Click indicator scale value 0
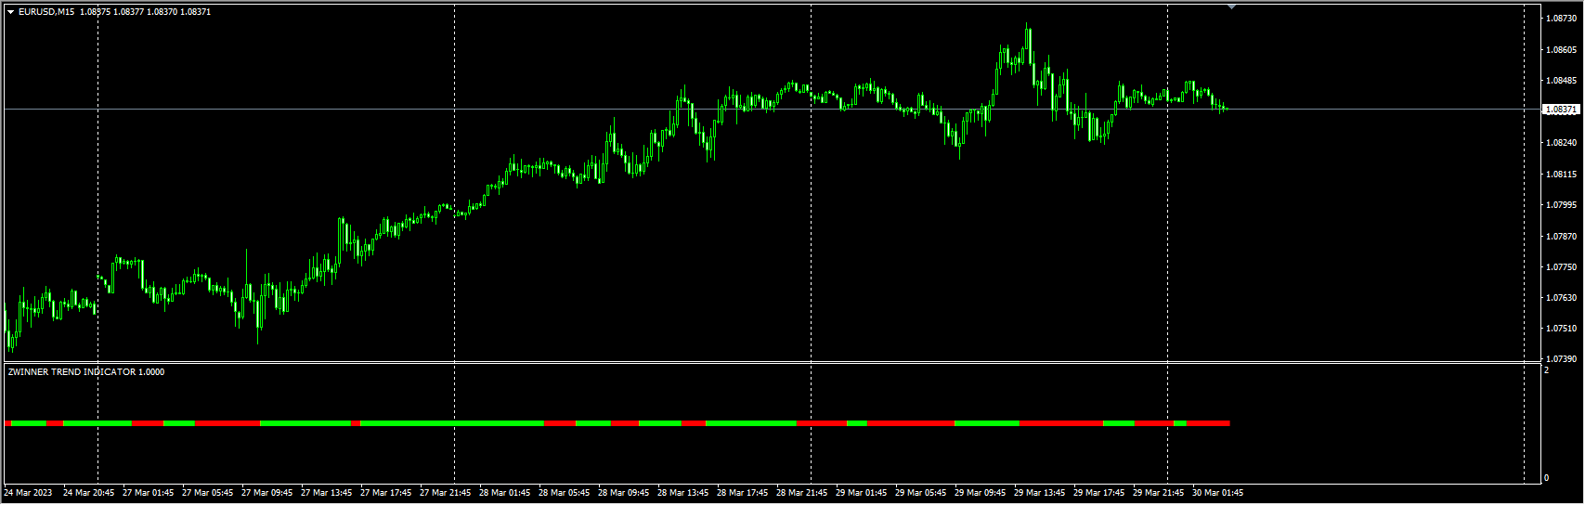This screenshot has width=1585, height=505. pyautogui.click(x=1546, y=478)
